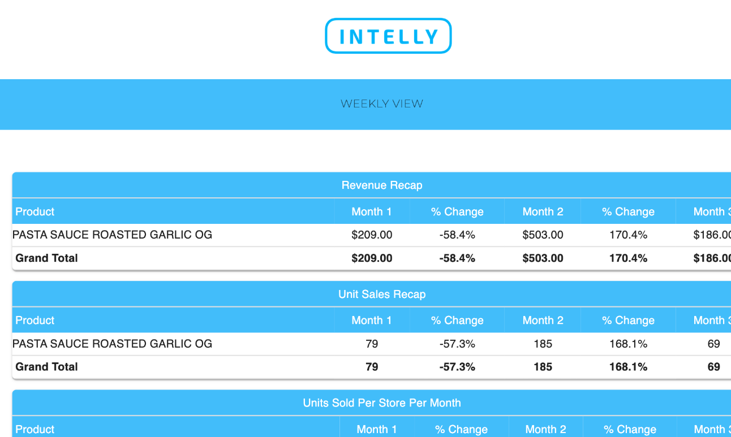
Task: Click the Grand Total row in Unit Sales Recap
Action: pyautogui.click(x=372, y=367)
